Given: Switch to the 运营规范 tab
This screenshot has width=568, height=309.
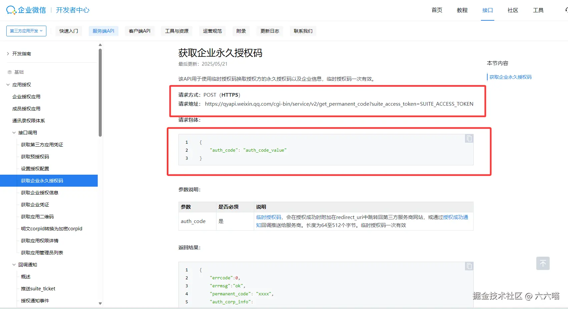Looking at the screenshot, I should coord(212,31).
